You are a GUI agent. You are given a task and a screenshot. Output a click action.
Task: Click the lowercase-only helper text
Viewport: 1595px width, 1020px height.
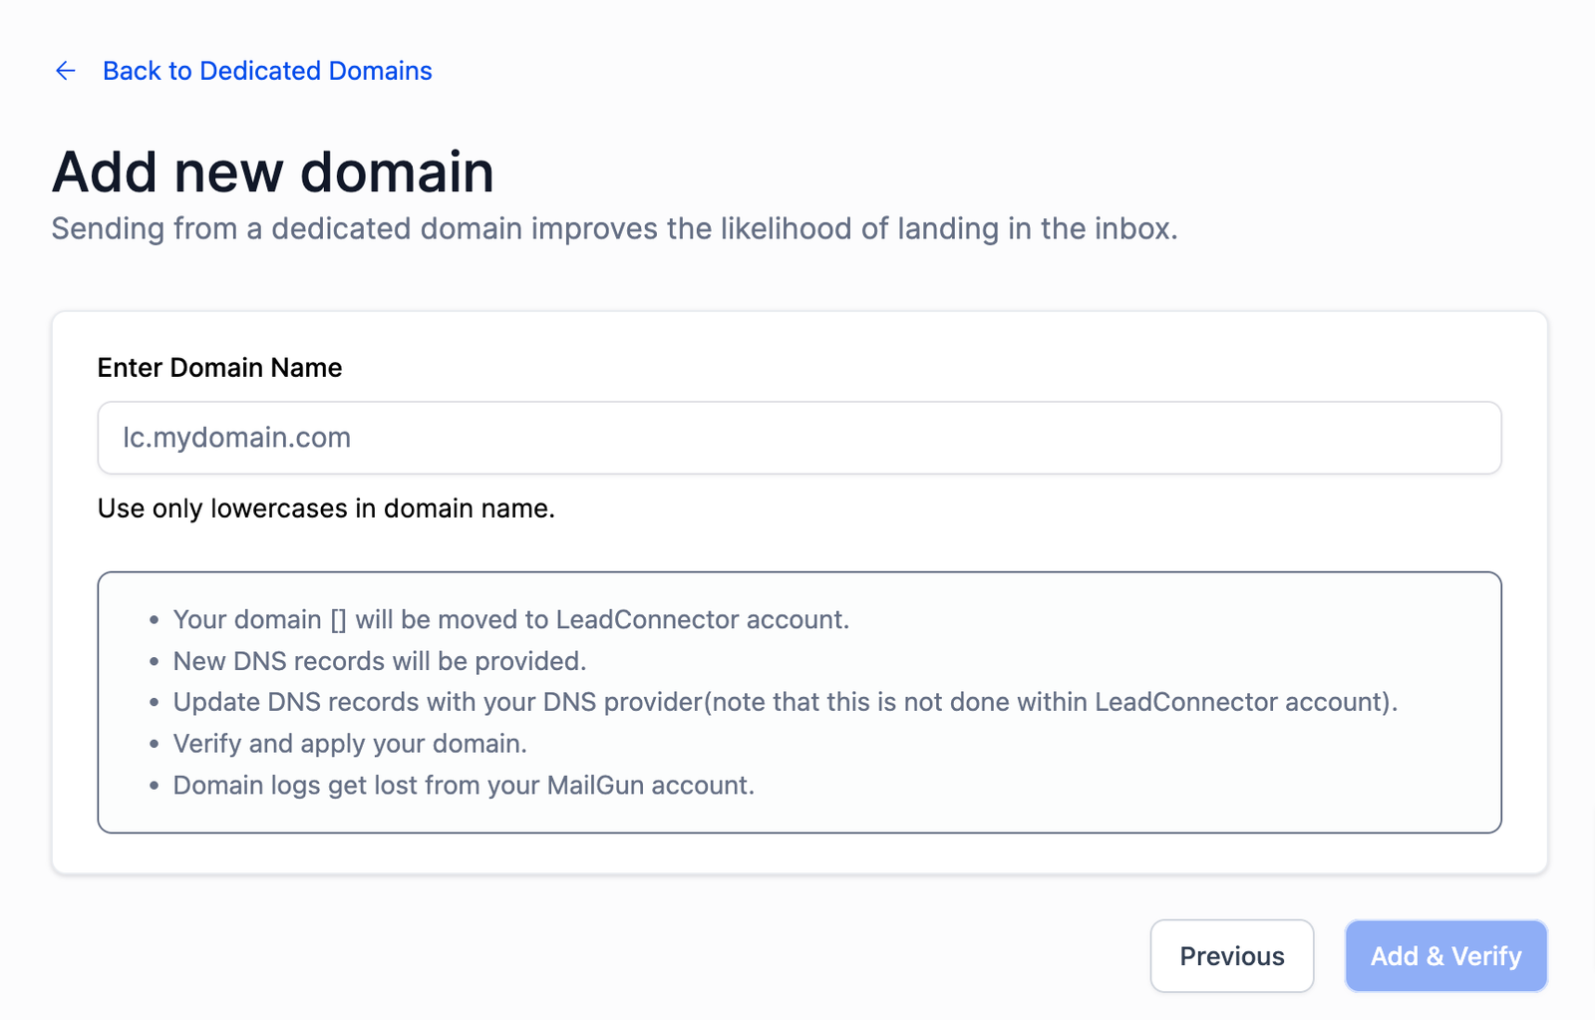326,509
